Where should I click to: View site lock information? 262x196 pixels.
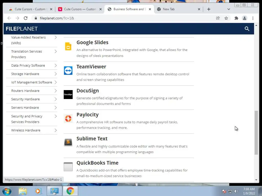coord(36,18)
